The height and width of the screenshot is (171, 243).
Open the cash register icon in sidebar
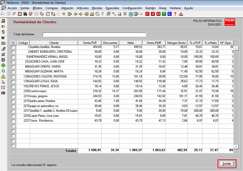tap(3, 21)
